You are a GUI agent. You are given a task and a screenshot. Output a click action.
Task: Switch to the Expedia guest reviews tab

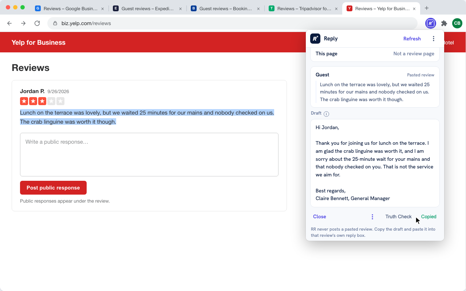[147, 8]
